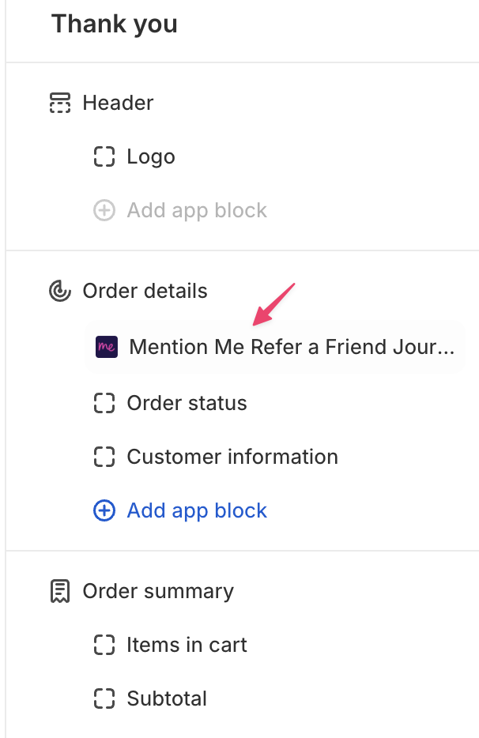Image resolution: width=479 pixels, height=738 pixels.
Task: Select the Items in cart block icon
Action: tap(104, 645)
